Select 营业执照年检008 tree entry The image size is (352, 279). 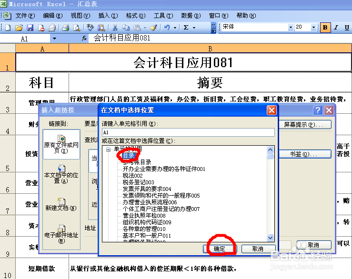click(144, 216)
